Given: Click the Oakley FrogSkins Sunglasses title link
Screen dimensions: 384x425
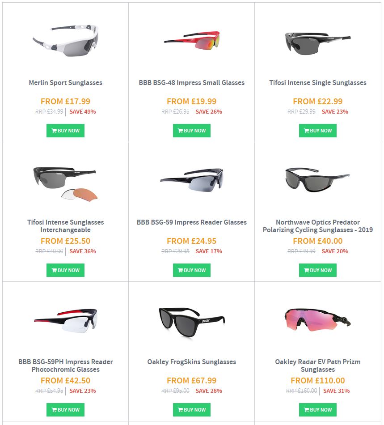Looking at the screenshot, I should click(x=192, y=362).
